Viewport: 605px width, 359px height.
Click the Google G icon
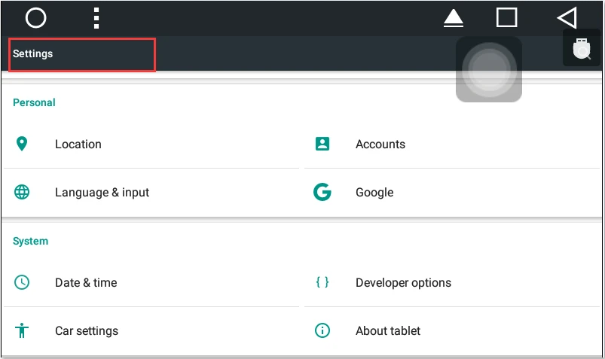[322, 192]
